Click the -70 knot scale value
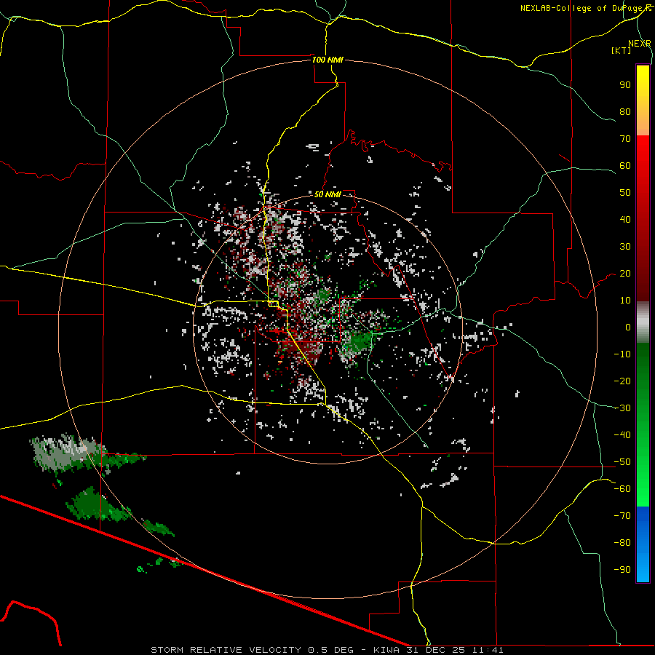 [x=622, y=516]
